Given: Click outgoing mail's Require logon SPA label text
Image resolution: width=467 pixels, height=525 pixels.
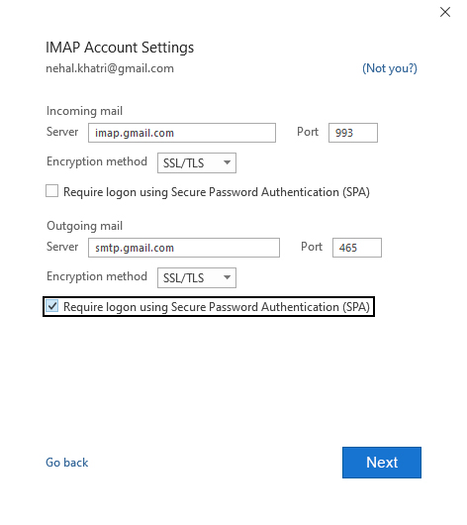Looking at the screenshot, I should click(x=217, y=307).
